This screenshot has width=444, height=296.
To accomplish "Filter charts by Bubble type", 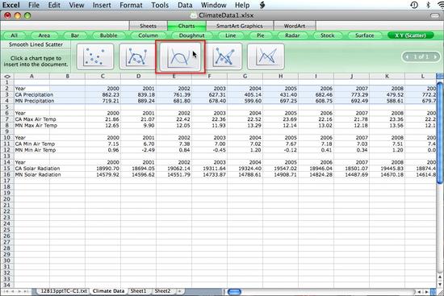I will click(108, 35).
